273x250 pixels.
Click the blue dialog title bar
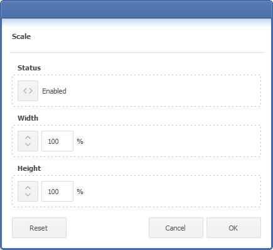(x=136, y=9)
